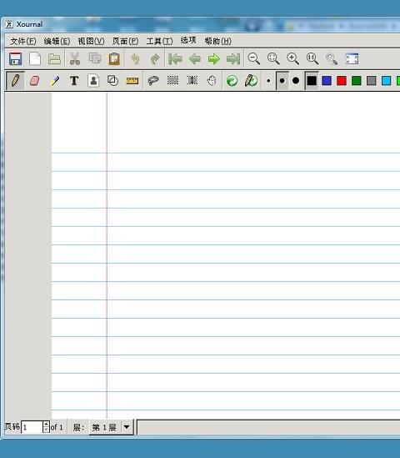Select the Highlighter tool
400x458 pixels.
click(54, 81)
